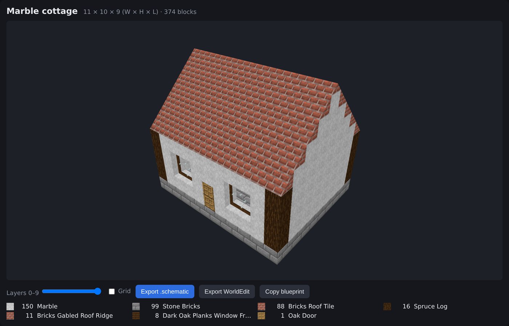Click the Export WorldEdit button
This screenshot has height=326, width=509.
(227, 291)
